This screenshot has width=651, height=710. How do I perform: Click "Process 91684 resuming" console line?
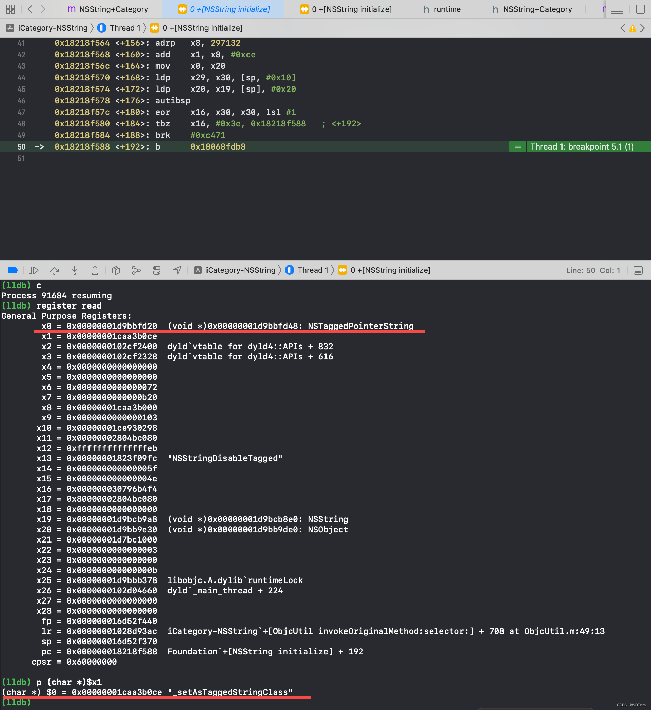pos(57,295)
